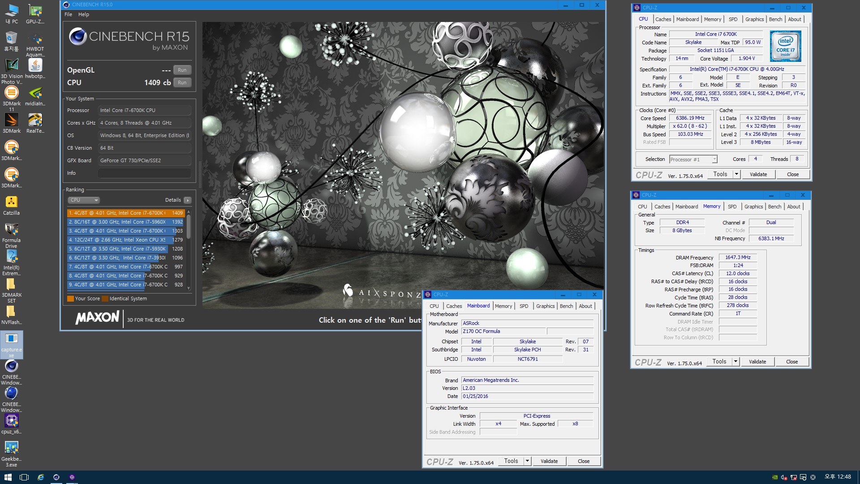The width and height of the screenshot is (860, 484).
Task: Click Close button in top CPU-Z window
Action: [x=793, y=174]
